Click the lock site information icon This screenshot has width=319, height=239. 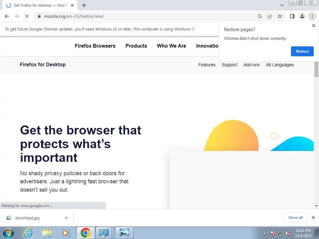coord(39,16)
